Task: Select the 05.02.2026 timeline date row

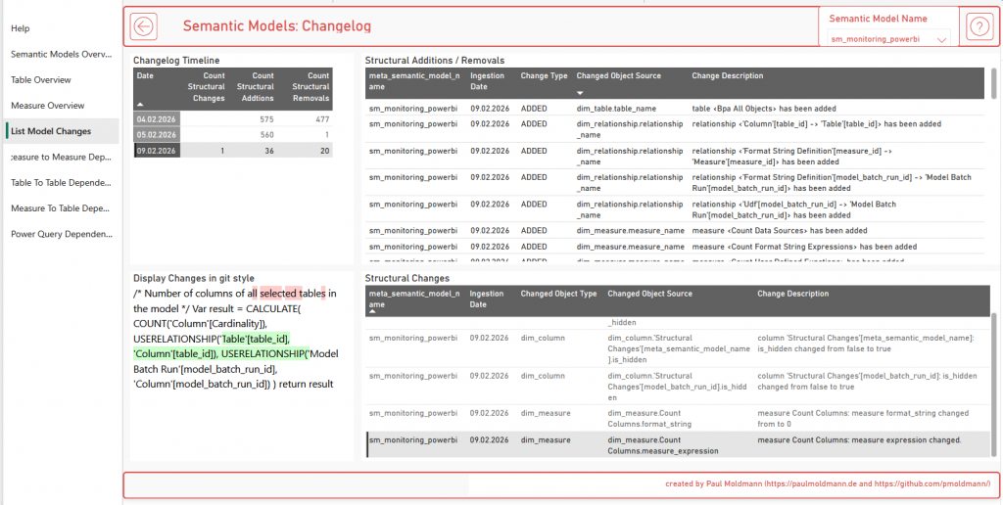Action: tap(157, 134)
